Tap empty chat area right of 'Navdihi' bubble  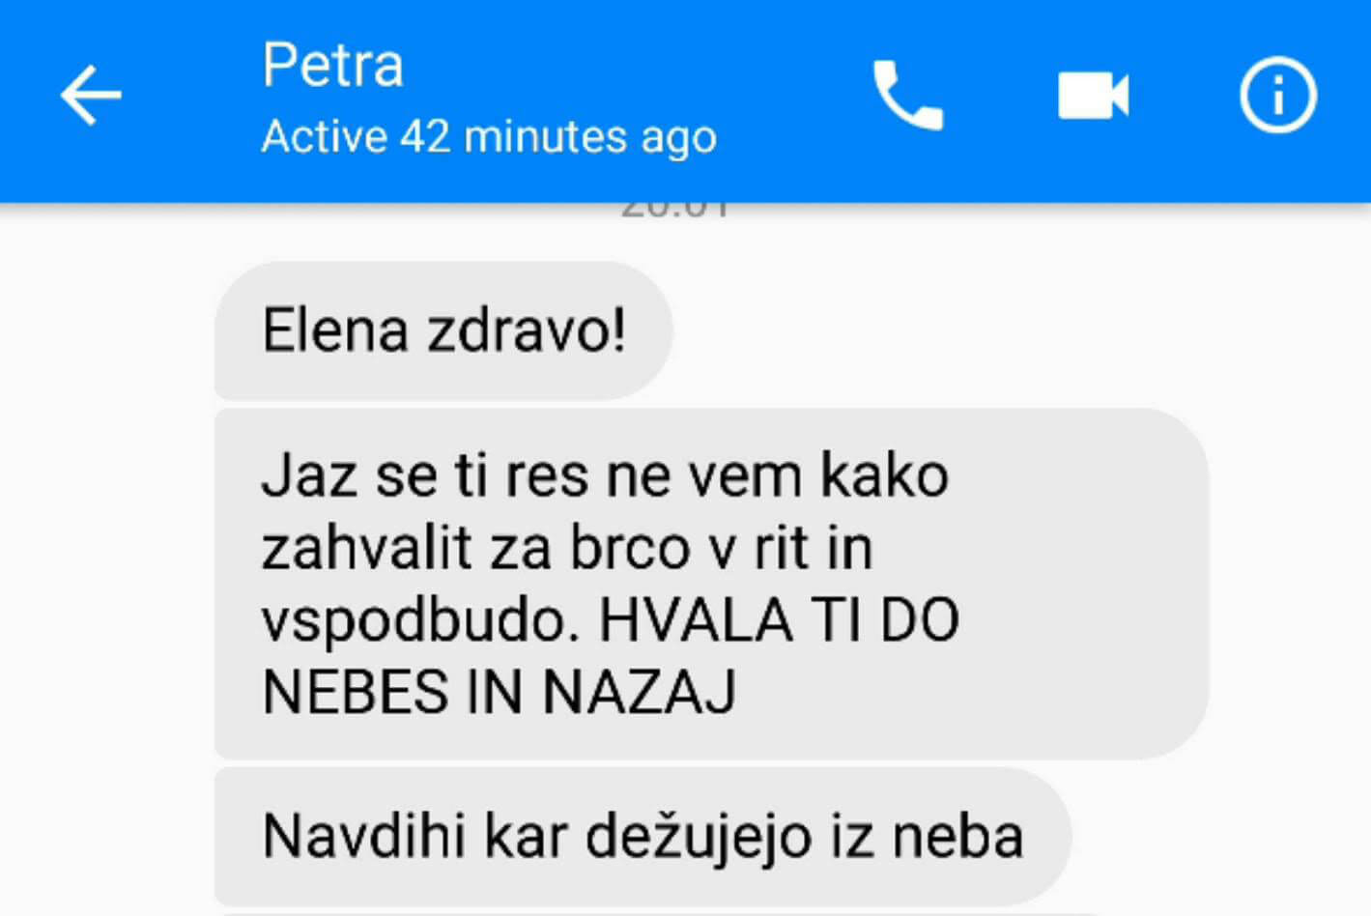coord(1217,837)
